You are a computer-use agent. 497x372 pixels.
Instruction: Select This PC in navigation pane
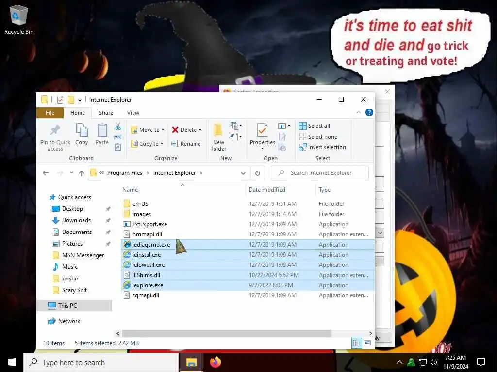[x=67, y=306]
